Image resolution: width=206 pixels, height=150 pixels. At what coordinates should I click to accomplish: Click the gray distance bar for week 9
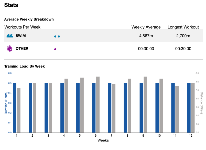tap(145, 105)
